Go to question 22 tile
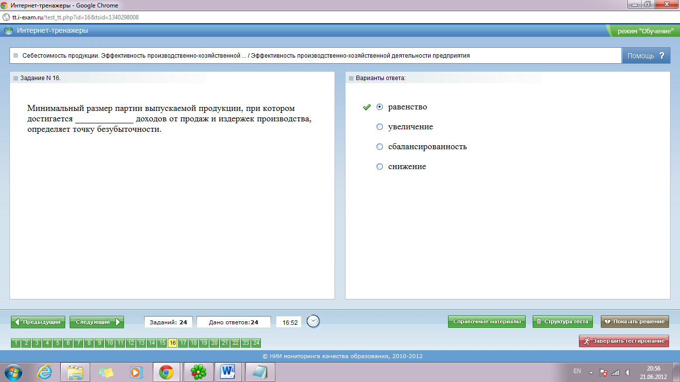This screenshot has width=680, height=382. pyautogui.click(x=235, y=343)
